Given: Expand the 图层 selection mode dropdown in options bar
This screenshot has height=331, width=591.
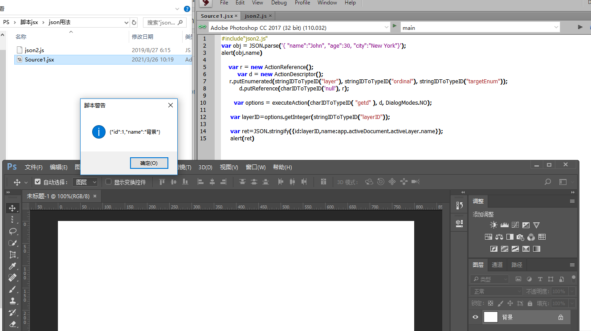Looking at the screenshot, I should (94, 182).
